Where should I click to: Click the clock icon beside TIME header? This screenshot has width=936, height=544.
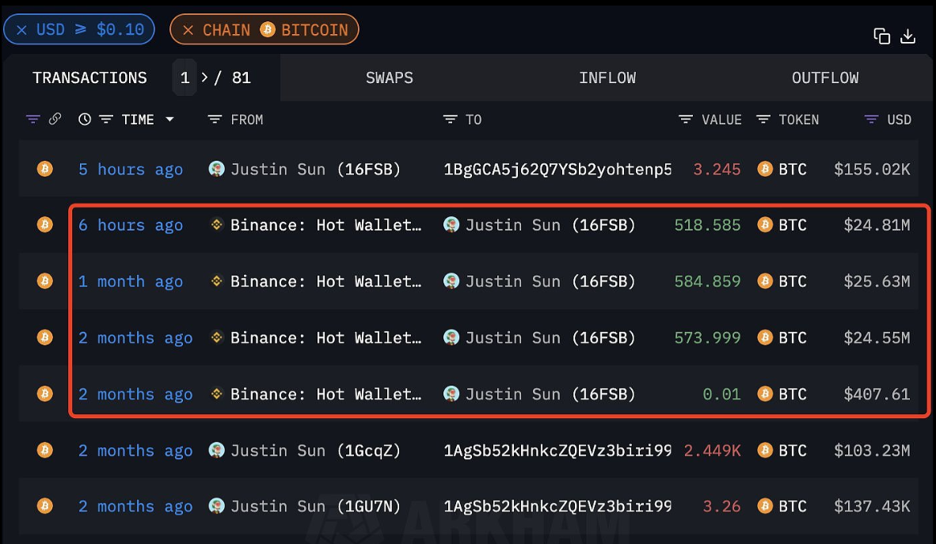(x=85, y=120)
